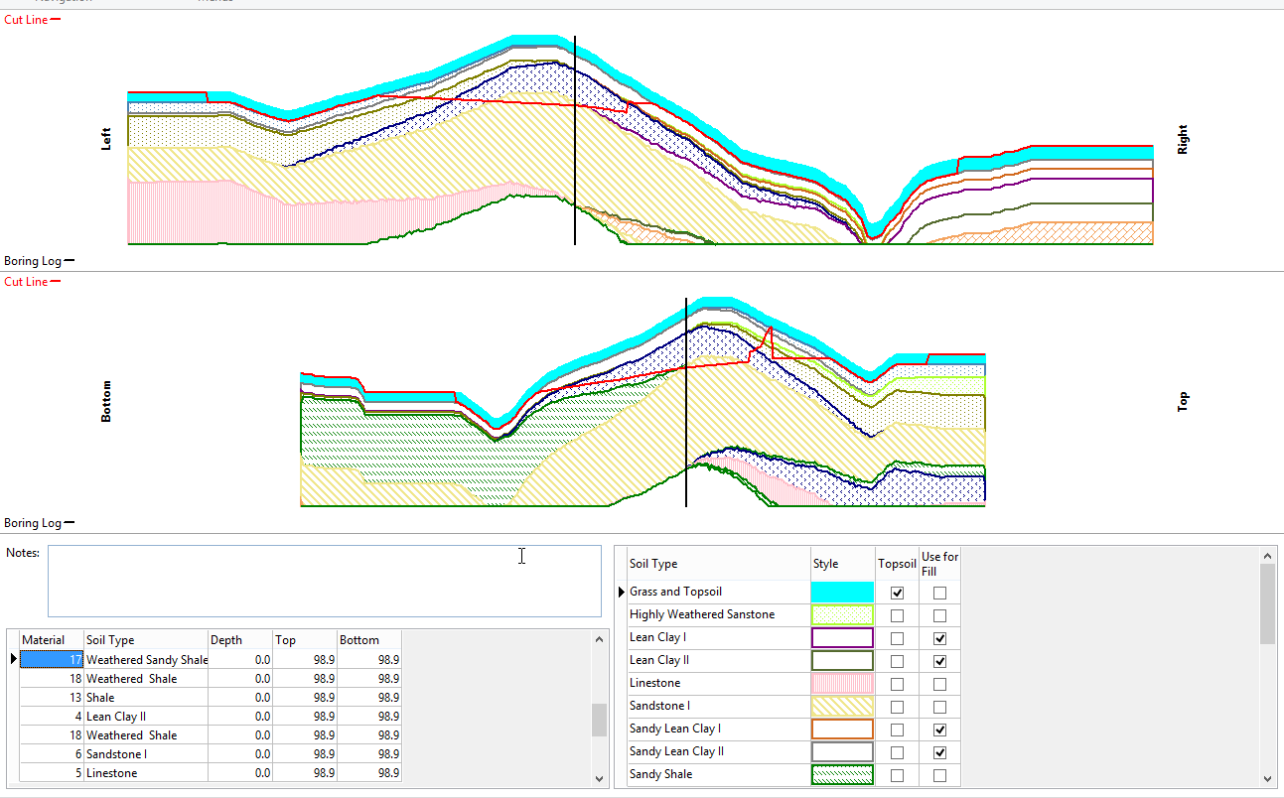Screen dimensions: 1284x798
Task: Open the Sandy Lean Clay I orange swatch
Action: [842, 729]
